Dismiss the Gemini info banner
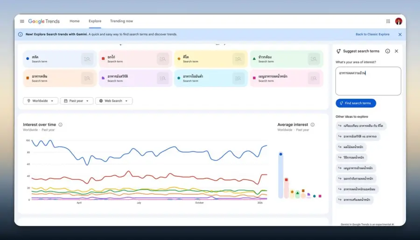Image resolution: width=420 pixels, height=240 pixels. point(399,34)
